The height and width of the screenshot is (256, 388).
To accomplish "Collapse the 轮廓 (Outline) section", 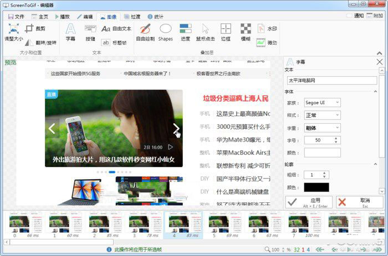I will (x=375, y=164).
